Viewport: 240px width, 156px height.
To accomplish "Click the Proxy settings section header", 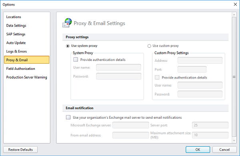I will [x=146, y=37].
